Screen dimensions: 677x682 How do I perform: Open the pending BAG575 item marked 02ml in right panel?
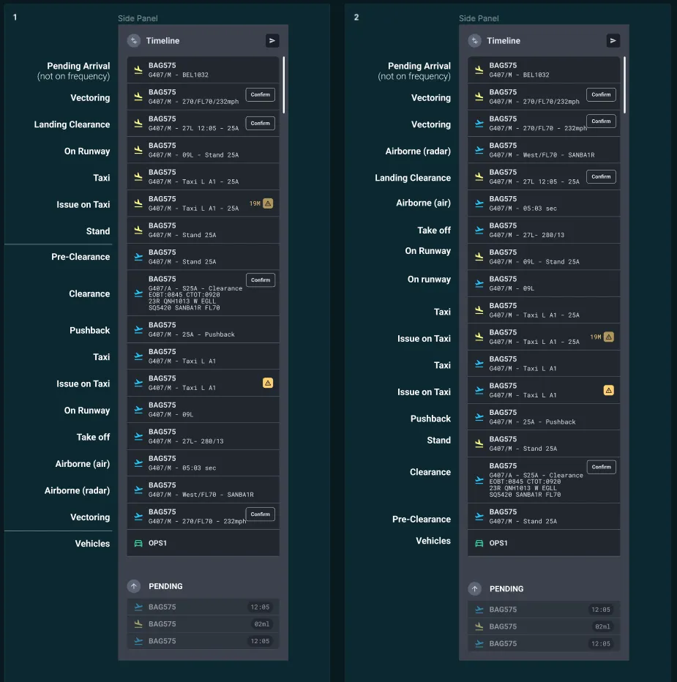click(x=544, y=626)
